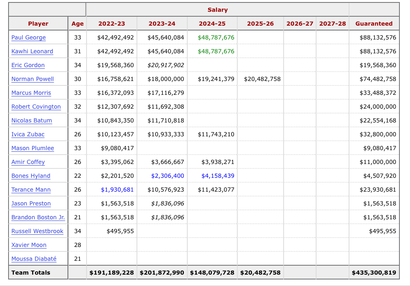Viewport: 410px width, 286px height.
Task: Select the $191,189,228 team total
Action: pyautogui.click(x=112, y=273)
